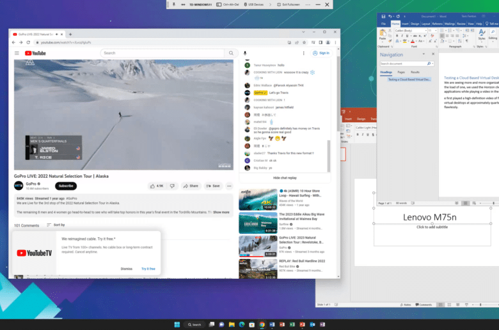Open comments Sort by menu
This screenshot has width=499, height=330.
(56, 225)
